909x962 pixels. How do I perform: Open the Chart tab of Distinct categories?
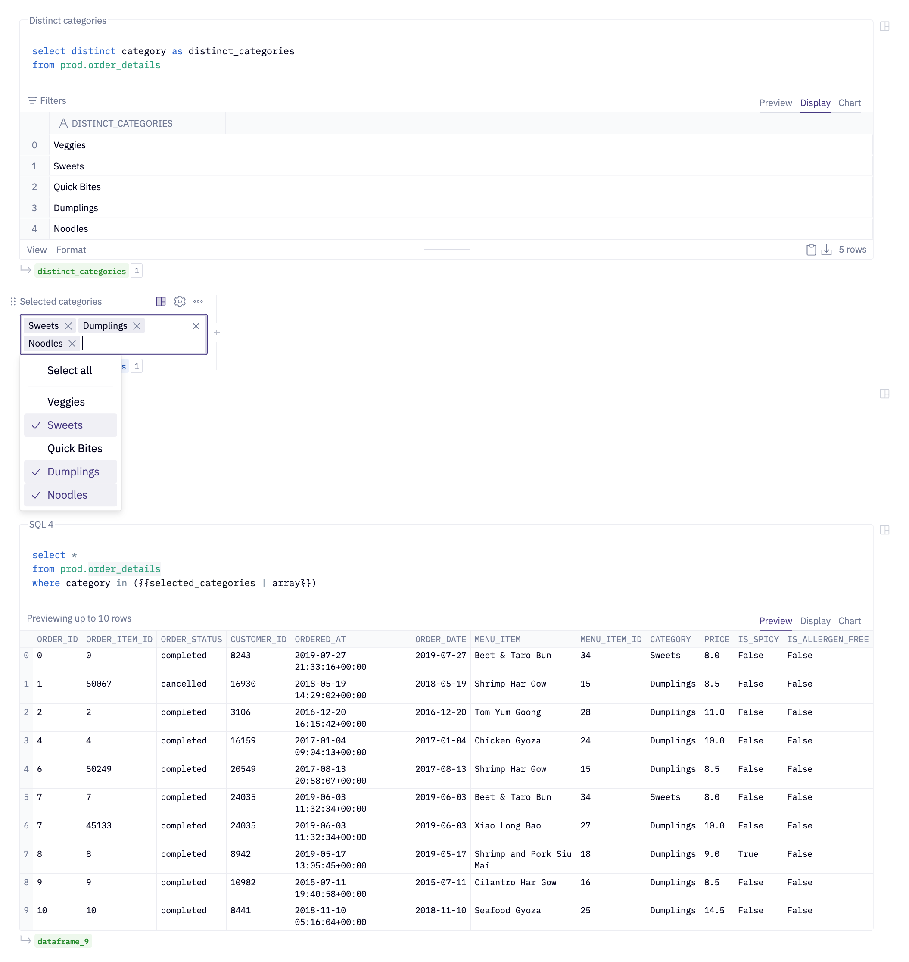point(849,103)
